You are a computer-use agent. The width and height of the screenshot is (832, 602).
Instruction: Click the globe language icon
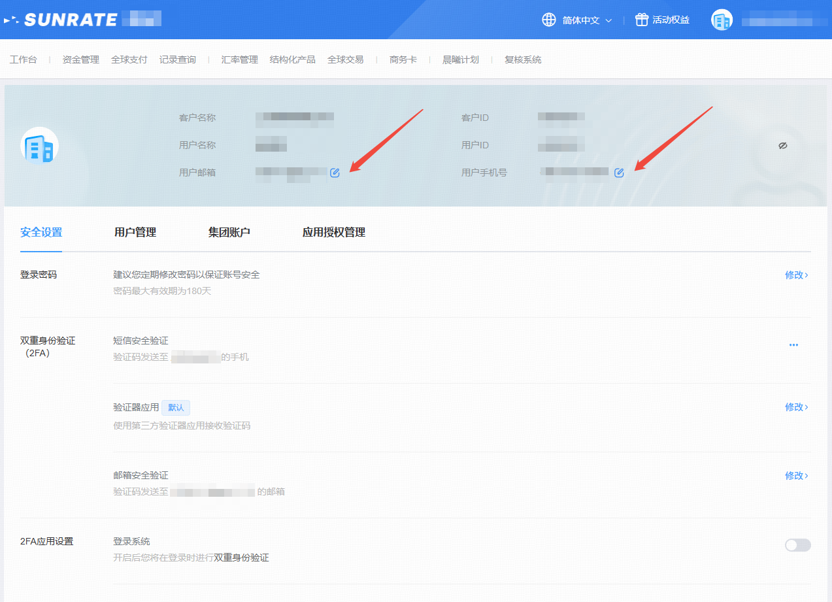549,20
